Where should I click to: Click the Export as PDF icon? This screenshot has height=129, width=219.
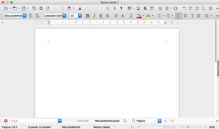(x=34, y=8)
